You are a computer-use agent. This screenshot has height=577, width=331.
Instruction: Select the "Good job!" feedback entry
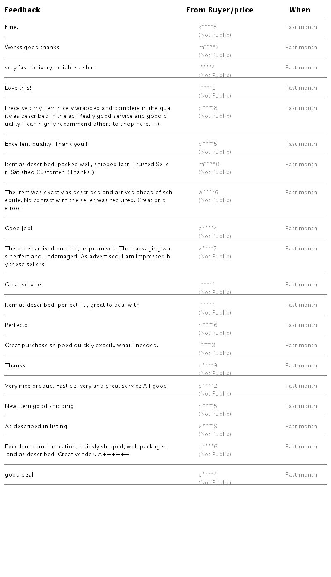coord(19,229)
